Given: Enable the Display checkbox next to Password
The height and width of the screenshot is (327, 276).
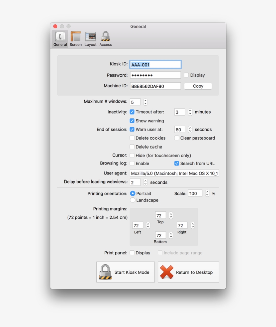Looking at the screenshot, I should coord(186,75).
